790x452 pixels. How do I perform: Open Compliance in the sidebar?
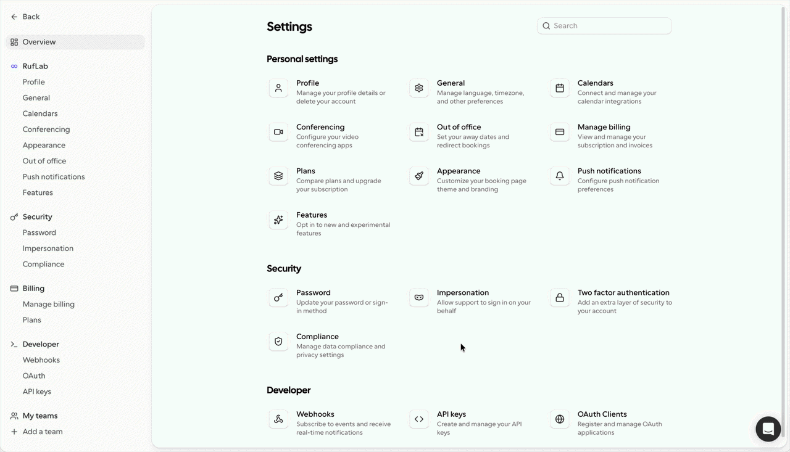43,265
